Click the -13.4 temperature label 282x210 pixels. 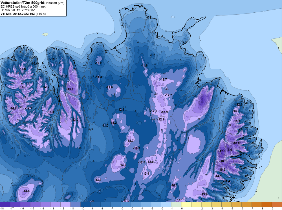[x=26, y=191]
